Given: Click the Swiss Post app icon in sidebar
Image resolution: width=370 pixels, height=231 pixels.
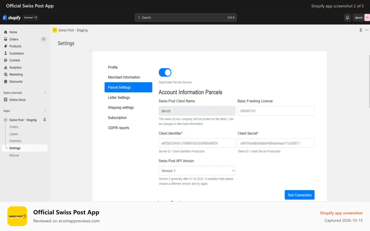Looking at the screenshot, I should [x=6, y=120].
